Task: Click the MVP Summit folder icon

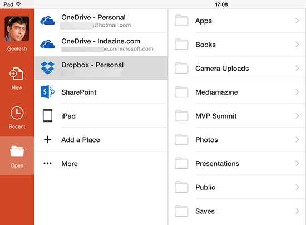Action: tap(181, 116)
